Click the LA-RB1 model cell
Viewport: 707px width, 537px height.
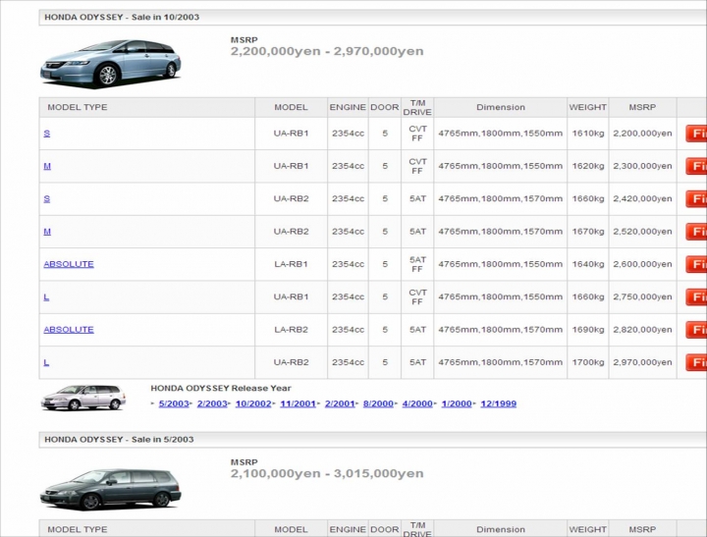292,264
